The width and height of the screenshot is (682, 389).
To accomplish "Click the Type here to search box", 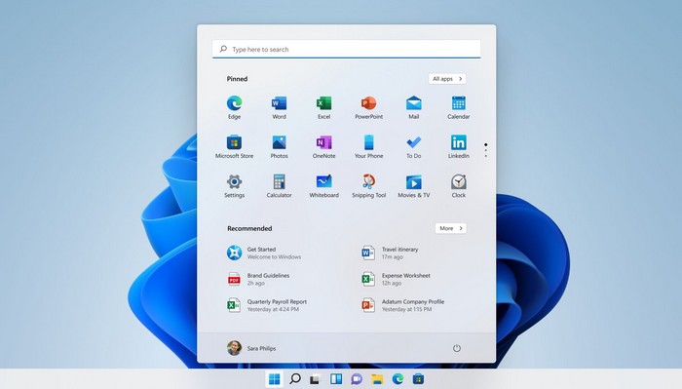I will click(x=347, y=49).
